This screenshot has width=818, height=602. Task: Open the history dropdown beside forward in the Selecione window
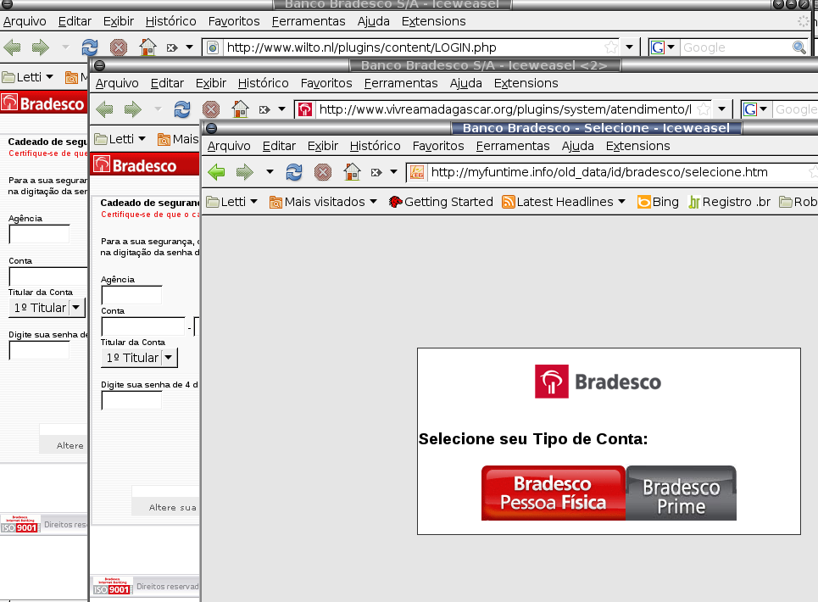270,171
